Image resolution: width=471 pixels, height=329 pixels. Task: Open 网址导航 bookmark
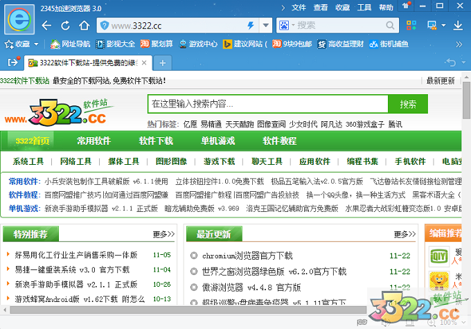tap(70, 44)
